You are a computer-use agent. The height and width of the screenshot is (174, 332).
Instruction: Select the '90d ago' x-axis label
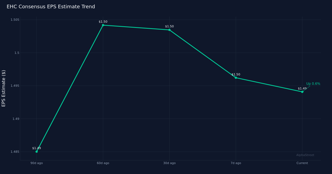tap(37, 163)
